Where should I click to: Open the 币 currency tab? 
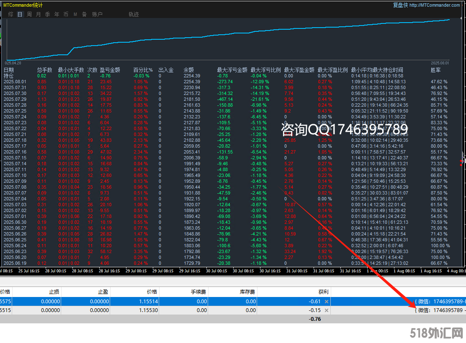pyautogui.click(x=66, y=14)
